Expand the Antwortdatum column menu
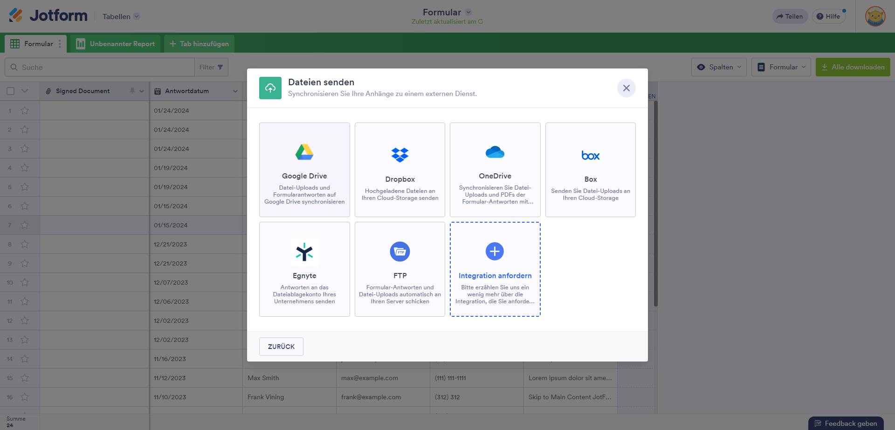Screen dimensions: 895x430 tap(235, 91)
